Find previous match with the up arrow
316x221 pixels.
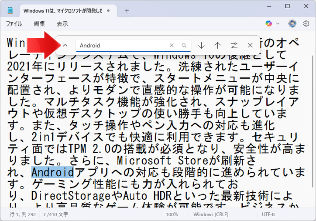(x=218, y=45)
